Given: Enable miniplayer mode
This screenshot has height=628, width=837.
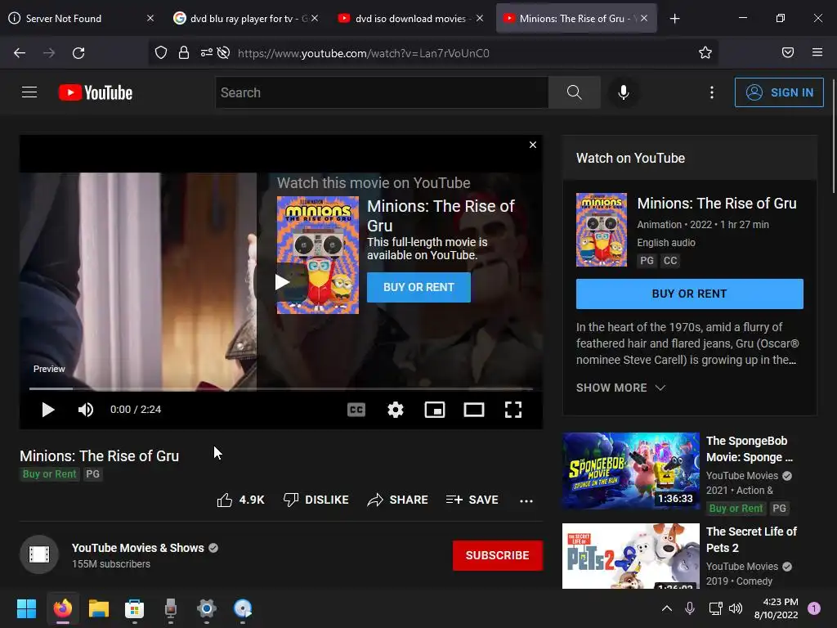Looking at the screenshot, I should [435, 410].
